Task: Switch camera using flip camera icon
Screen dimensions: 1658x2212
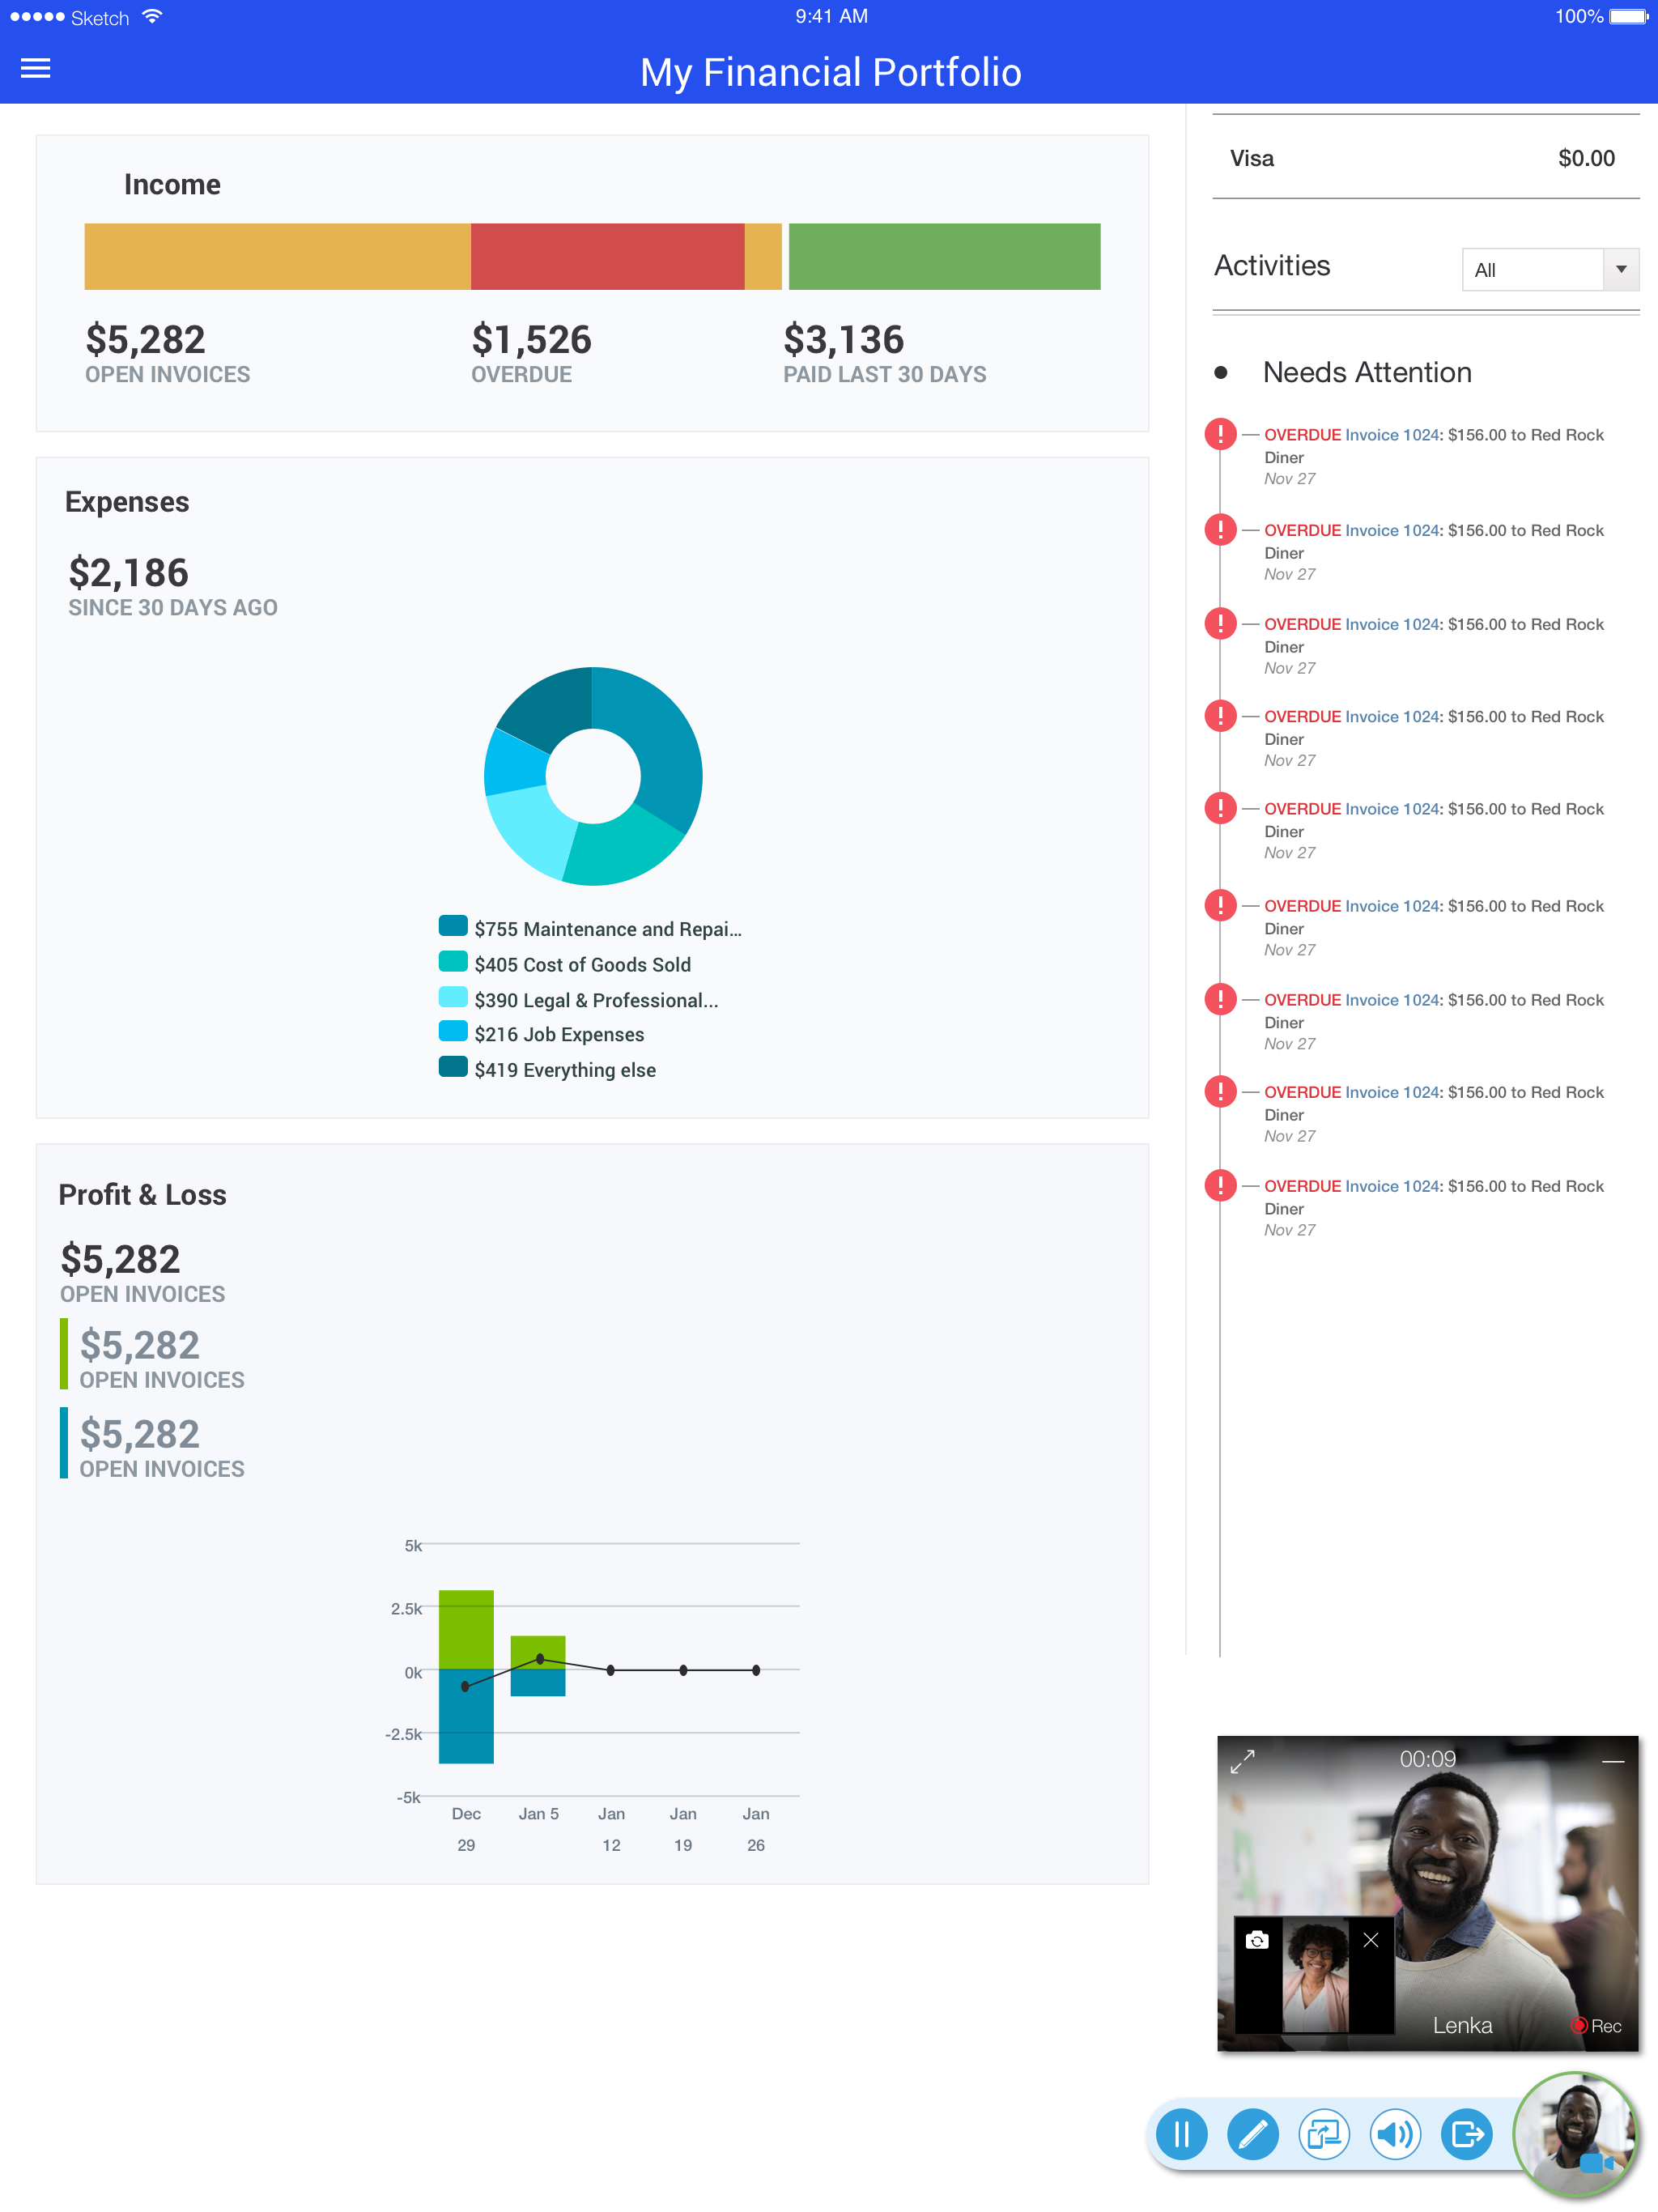Action: [1257, 1940]
